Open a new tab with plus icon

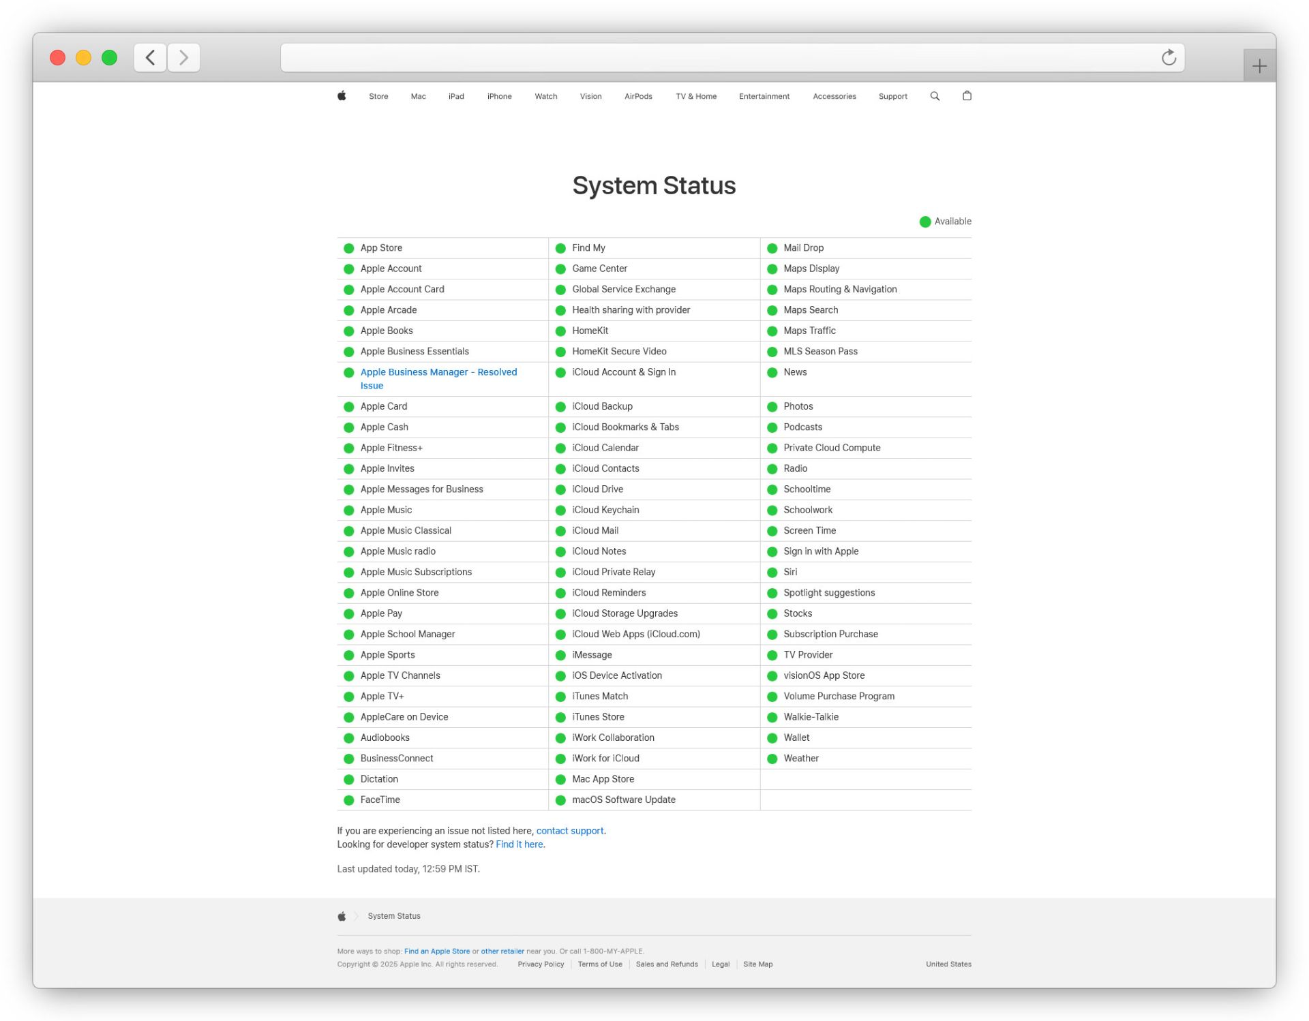click(x=1259, y=66)
